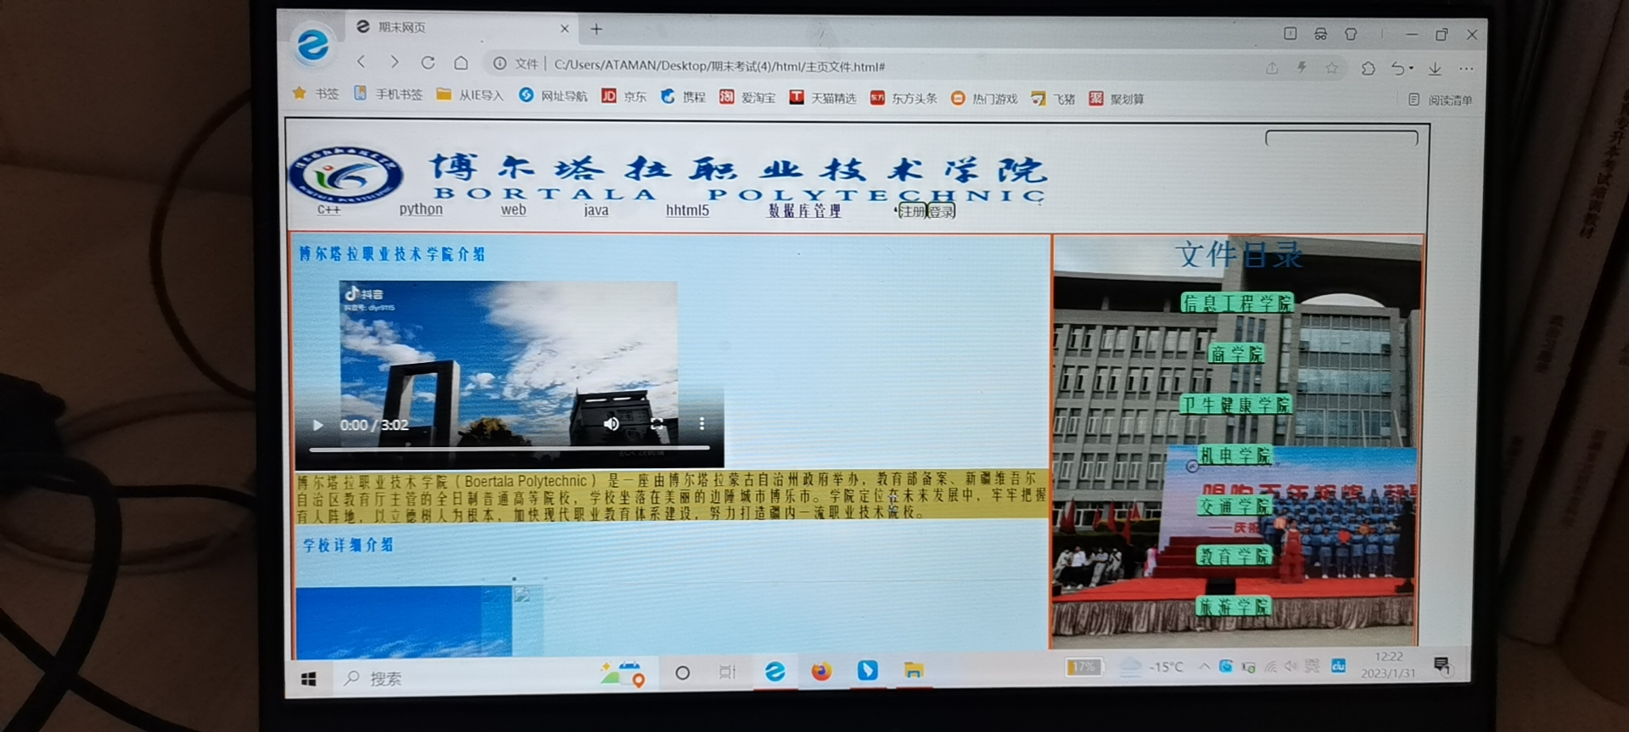The image size is (1629, 732).
Task: Open a new tab with the plus button
Action: click(x=596, y=29)
